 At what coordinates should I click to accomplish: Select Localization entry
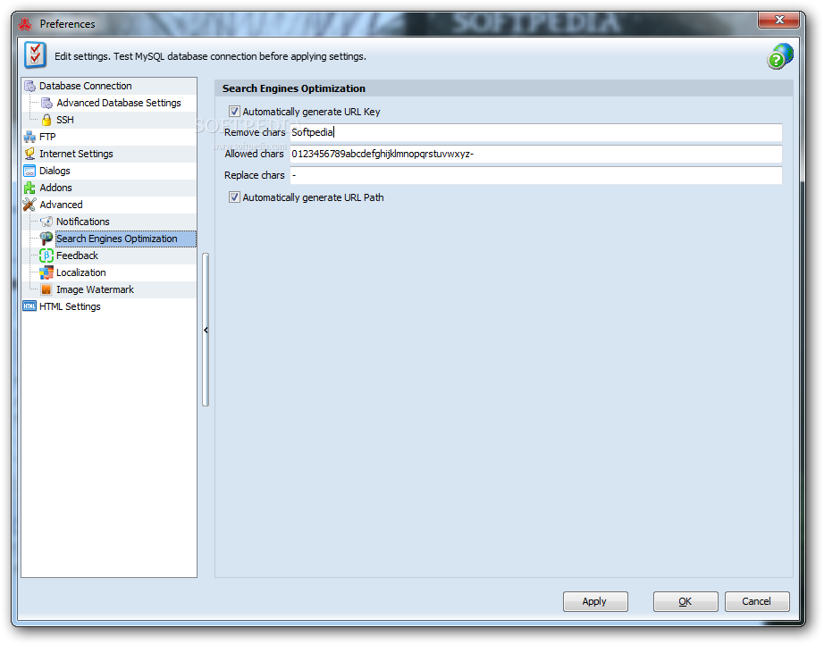click(x=81, y=272)
